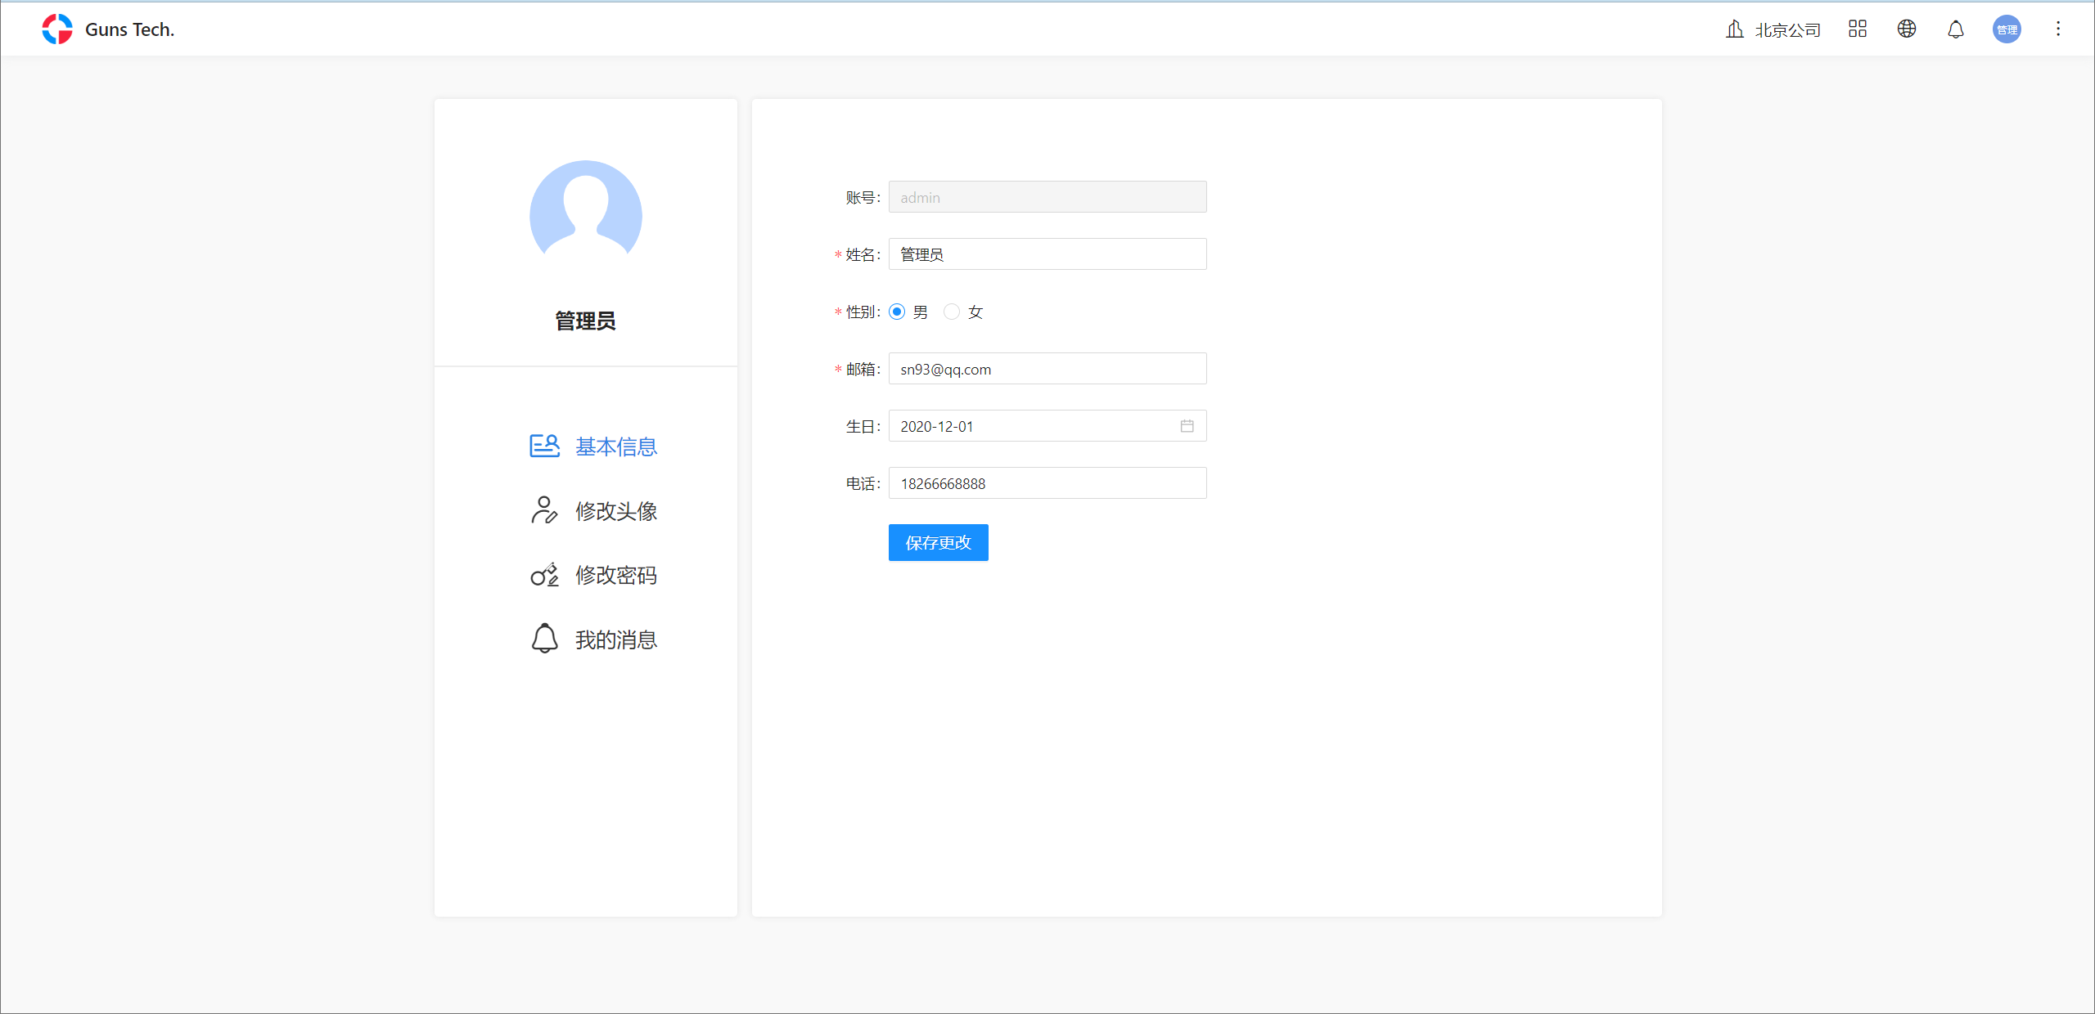This screenshot has width=2095, height=1014.
Task: Click the calendar icon in birthday field
Action: (x=1187, y=426)
